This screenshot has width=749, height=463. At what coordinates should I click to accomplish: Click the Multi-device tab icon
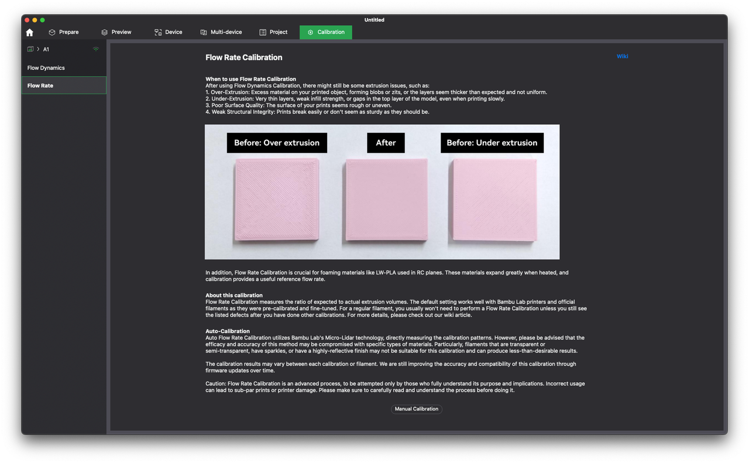pyautogui.click(x=204, y=32)
